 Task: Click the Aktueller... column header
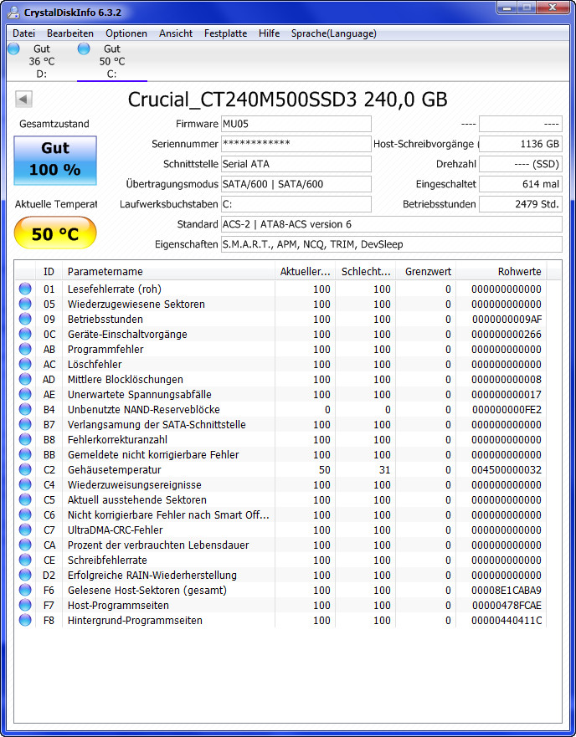305,272
